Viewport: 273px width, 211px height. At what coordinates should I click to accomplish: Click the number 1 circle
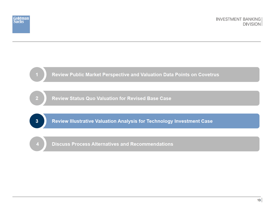[x=37, y=74]
